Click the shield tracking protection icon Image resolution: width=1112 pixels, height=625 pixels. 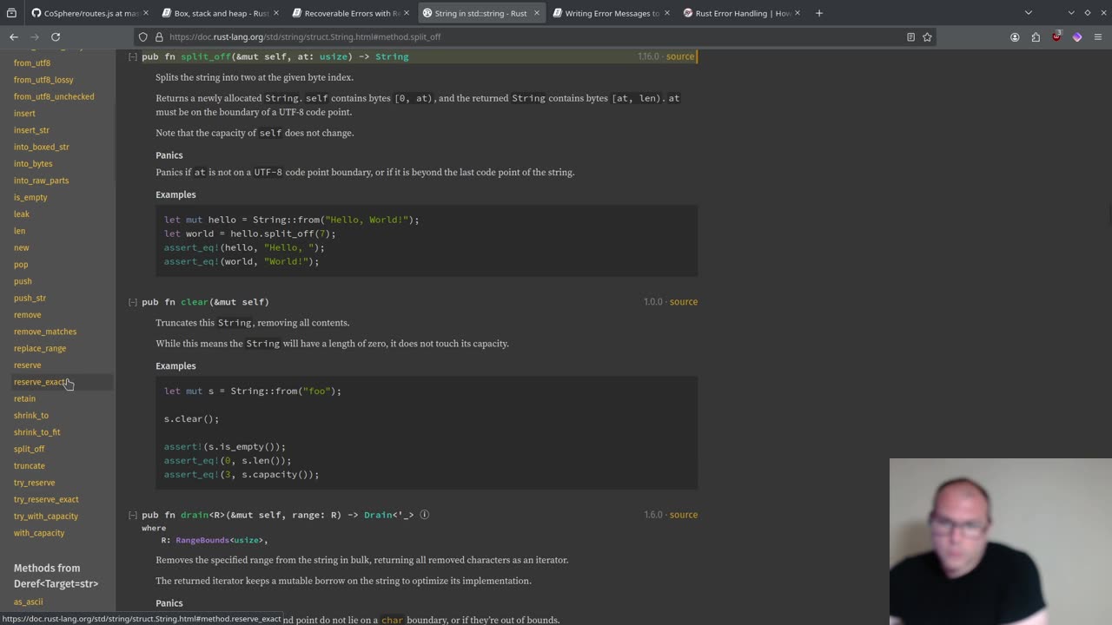(x=143, y=37)
